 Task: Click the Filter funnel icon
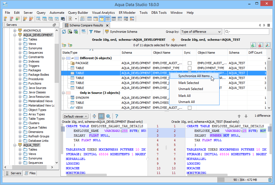(91, 32)
